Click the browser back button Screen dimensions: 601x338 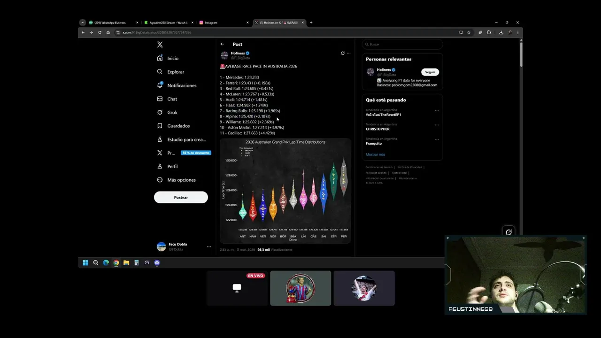tap(83, 32)
